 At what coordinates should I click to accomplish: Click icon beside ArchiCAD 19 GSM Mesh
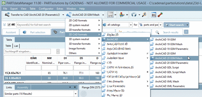point(152,44)
